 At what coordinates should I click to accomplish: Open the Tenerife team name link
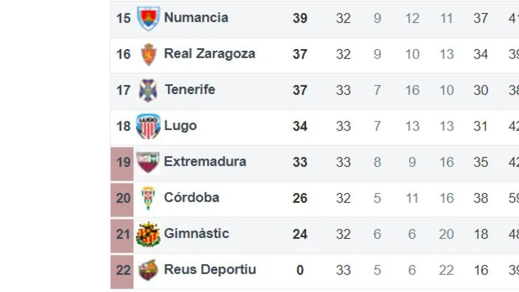pyautogui.click(x=190, y=90)
